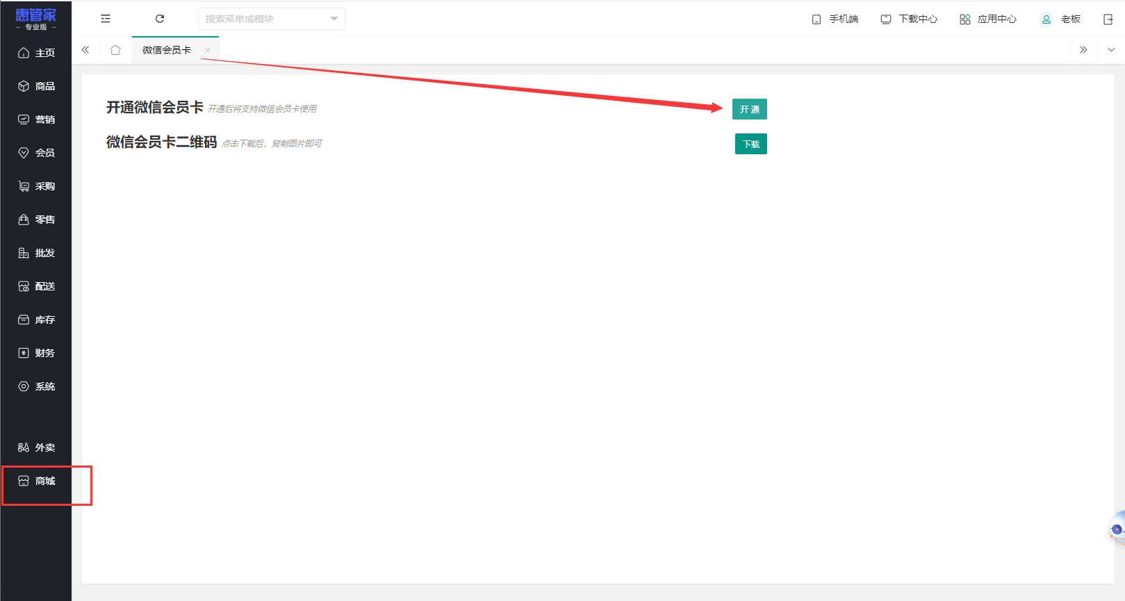Click the search menu or module field
This screenshot has width=1125, height=601.
pyautogui.click(x=272, y=19)
